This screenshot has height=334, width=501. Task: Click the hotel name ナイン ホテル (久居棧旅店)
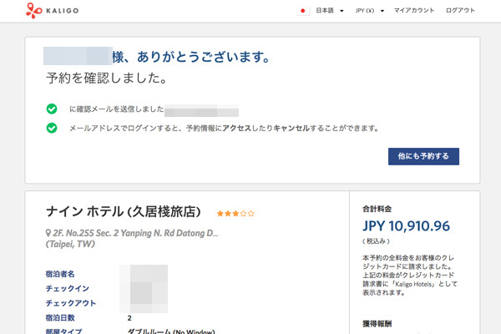click(x=124, y=212)
